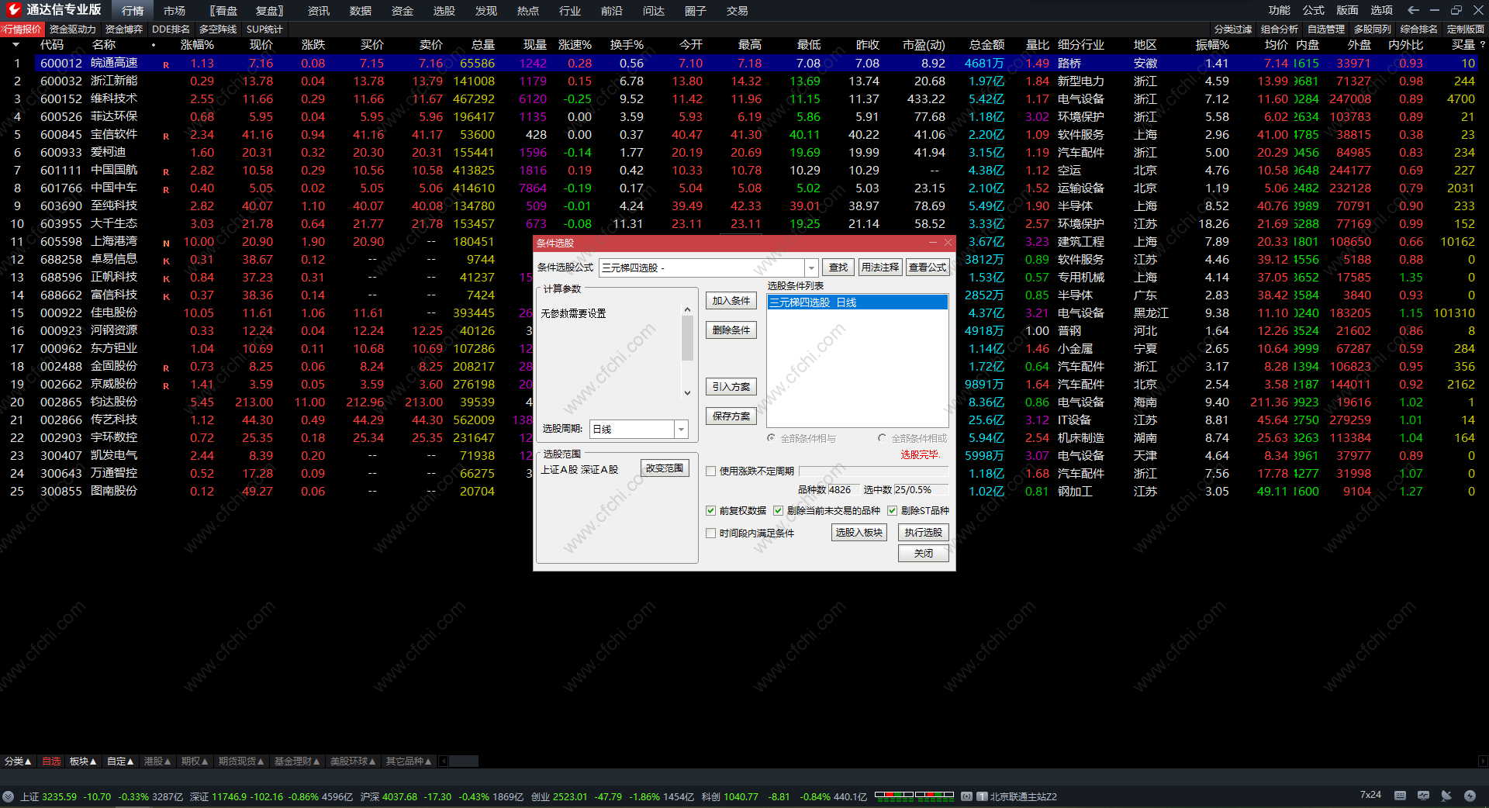This screenshot has width=1489, height=808.
Task: Click the round chevron icon beside 上证 index
Action: (9, 796)
